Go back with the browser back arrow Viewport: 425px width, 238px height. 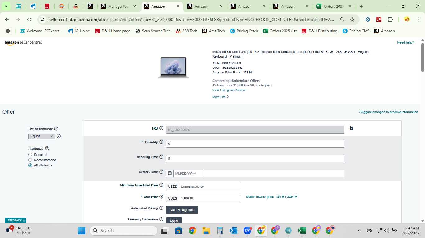coord(7,20)
